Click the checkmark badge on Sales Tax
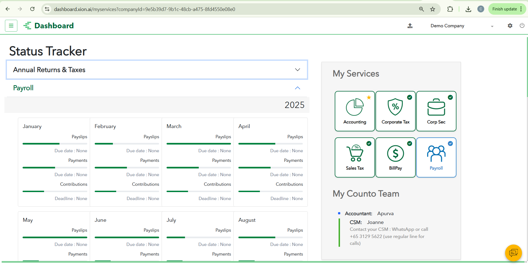528x266 pixels. [x=369, y=143]
